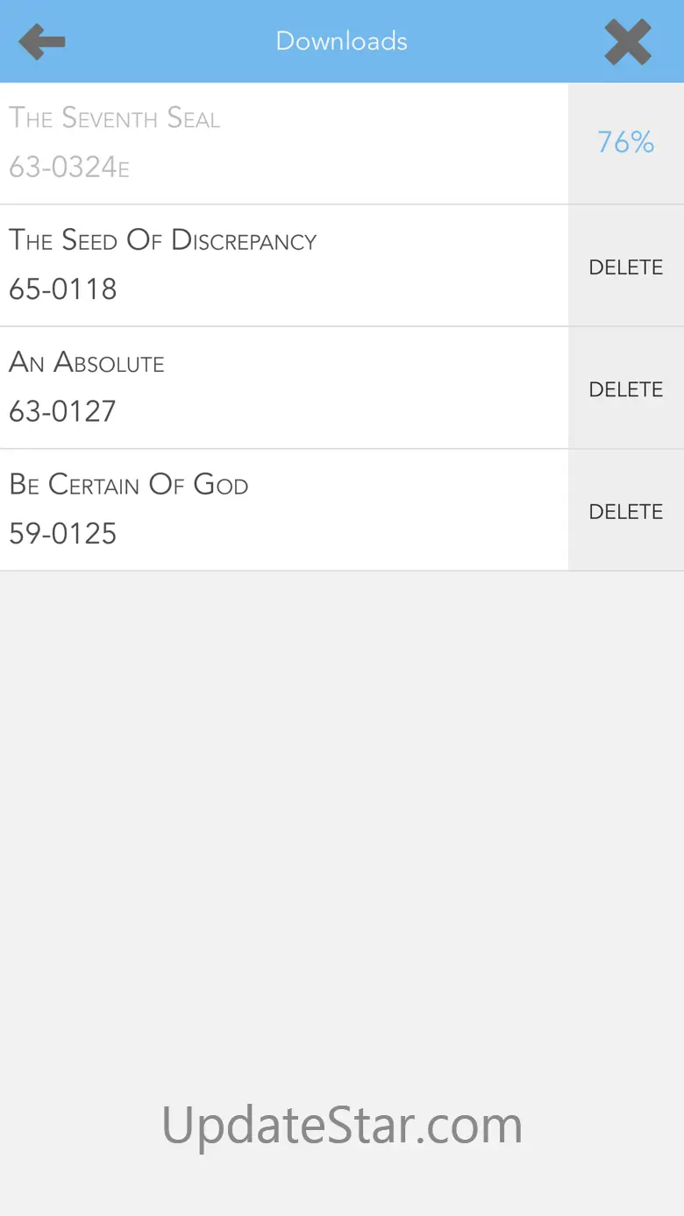Select The Seventh Seal title
Image resolution: width=684 pixels, height=1216 pixels.
tap(115, 118)
